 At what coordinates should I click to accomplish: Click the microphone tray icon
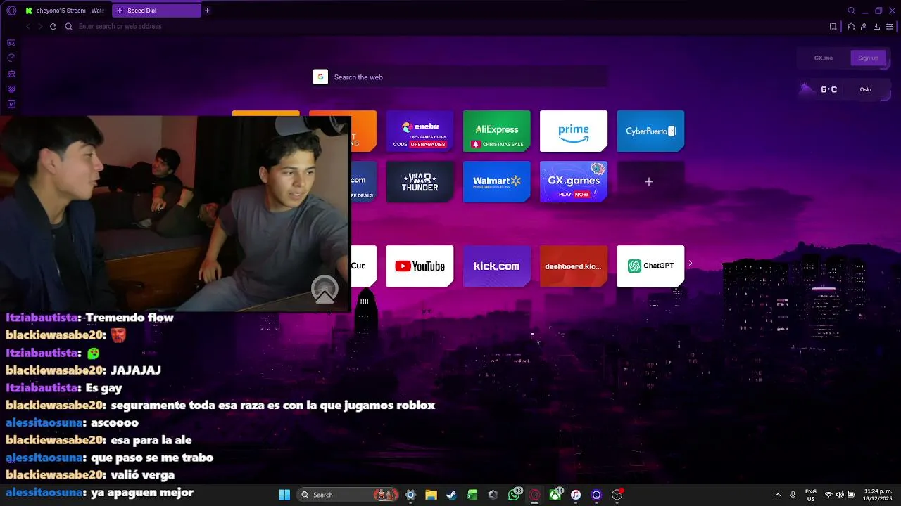pyautogui.click(x=793, y=495)
